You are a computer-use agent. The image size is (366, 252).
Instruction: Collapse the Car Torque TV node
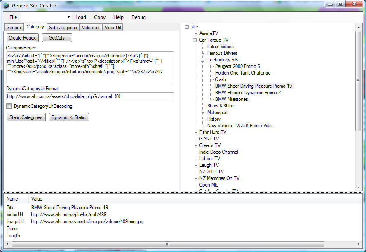[x=195, y=40]
